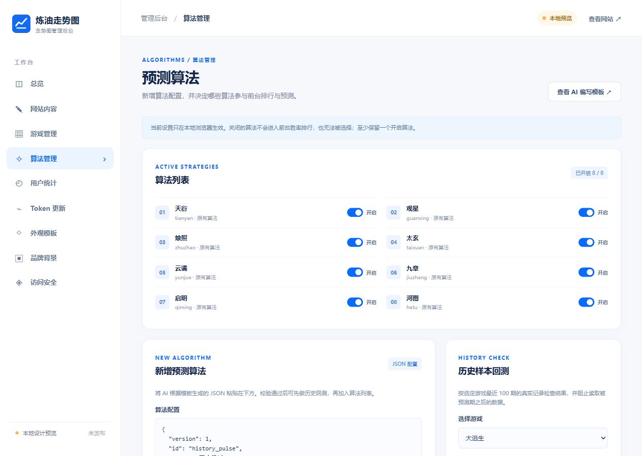The image size is (642, 456).
Task: Click the 总览 sidebar icon
Action: [x=19, y=84]
